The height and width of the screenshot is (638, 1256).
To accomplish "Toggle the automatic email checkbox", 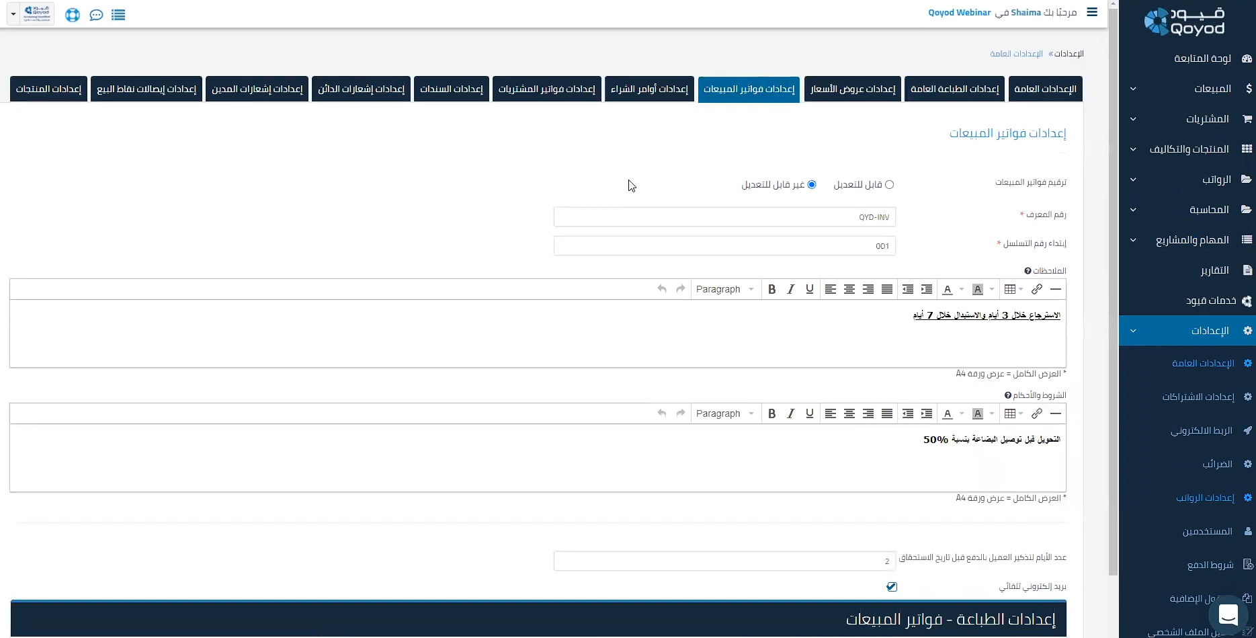I will pos(892,587).
